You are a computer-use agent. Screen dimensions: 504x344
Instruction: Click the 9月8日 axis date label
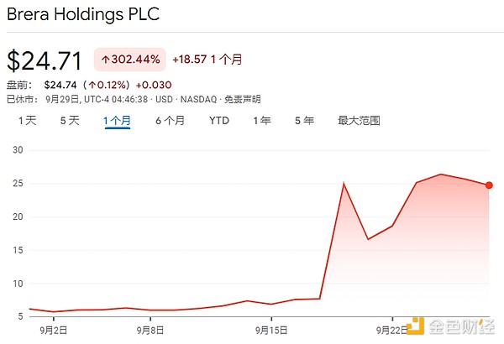click(151, 331)
